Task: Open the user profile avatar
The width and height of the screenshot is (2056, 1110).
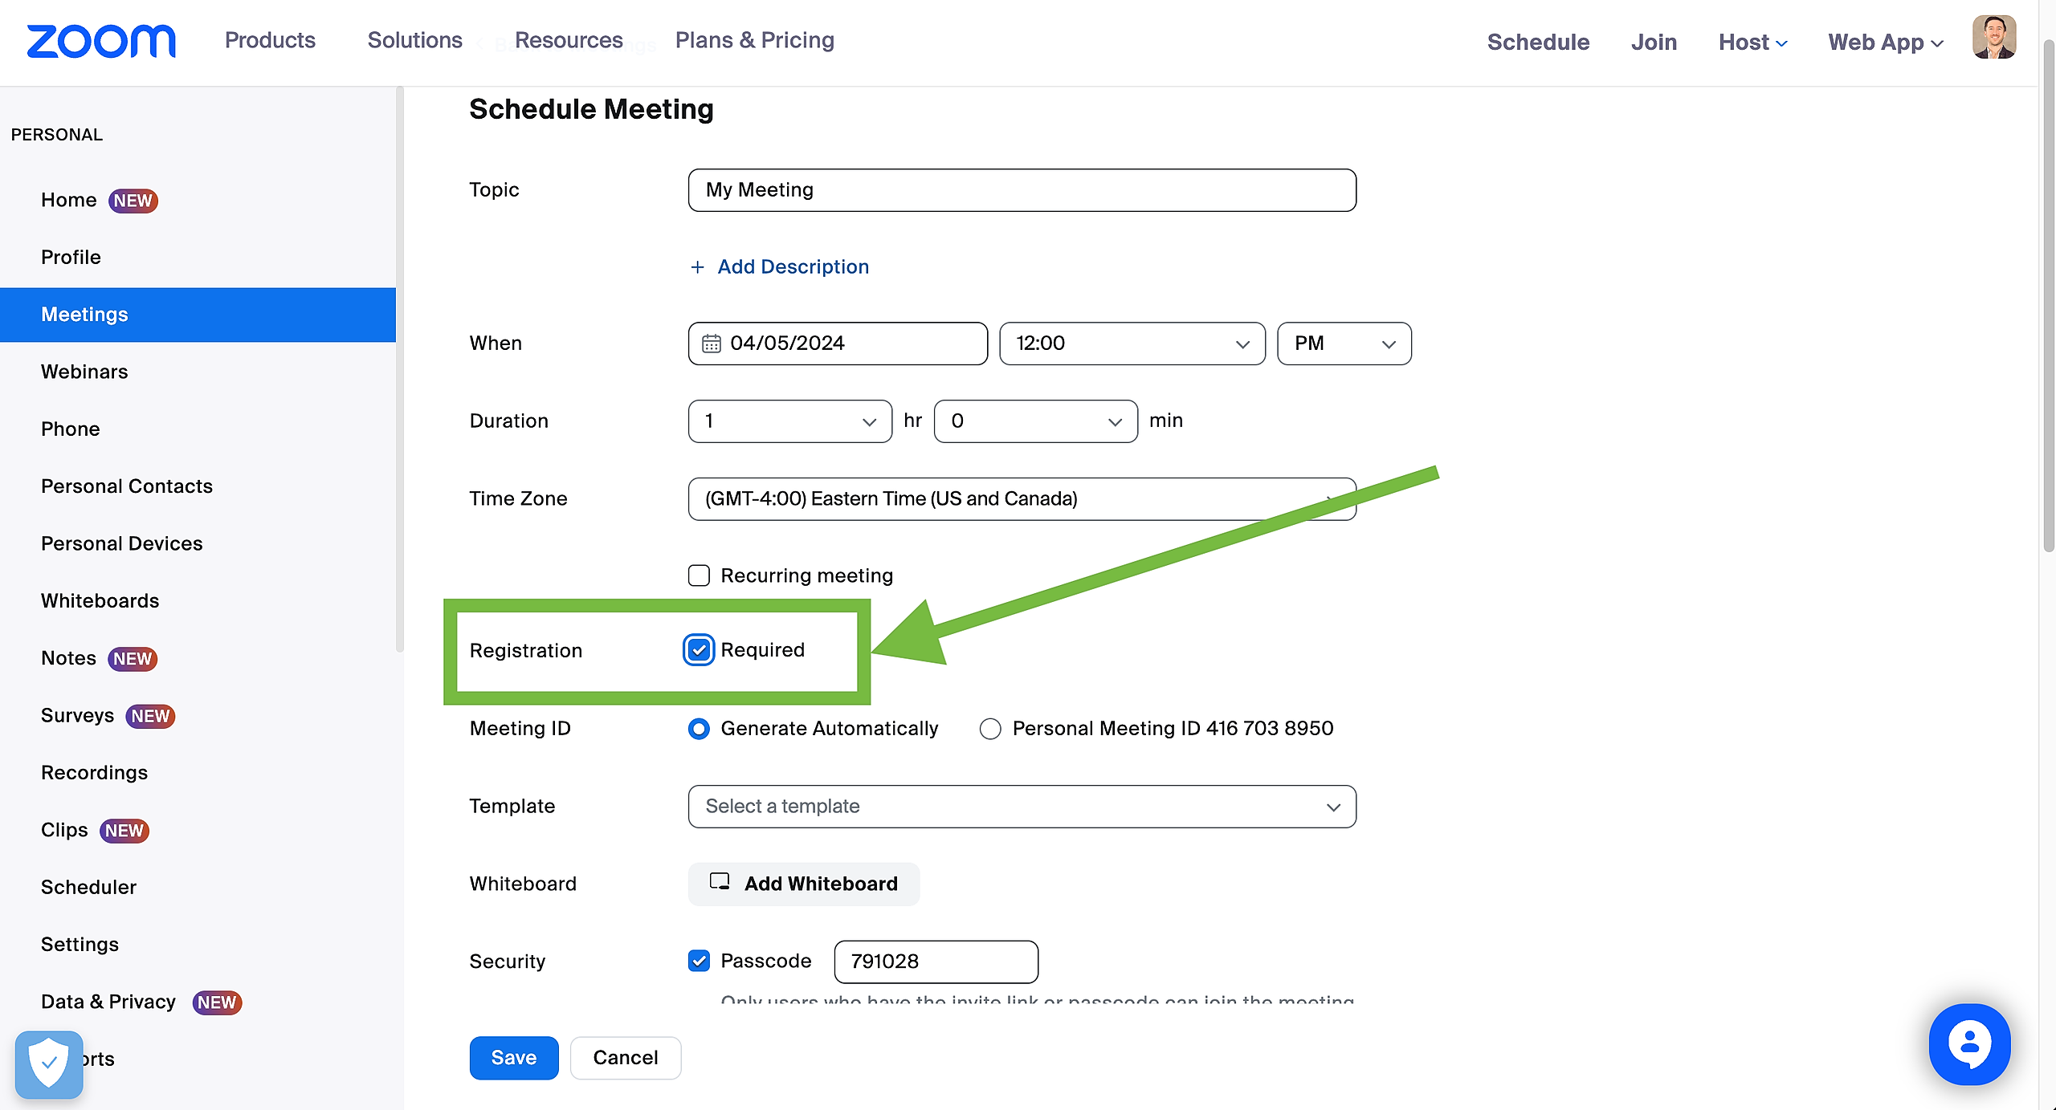Action: (x=1993, y=38)
